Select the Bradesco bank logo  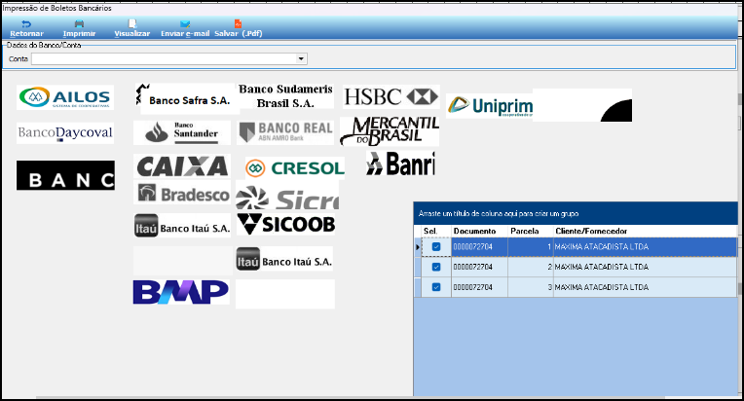182,193
